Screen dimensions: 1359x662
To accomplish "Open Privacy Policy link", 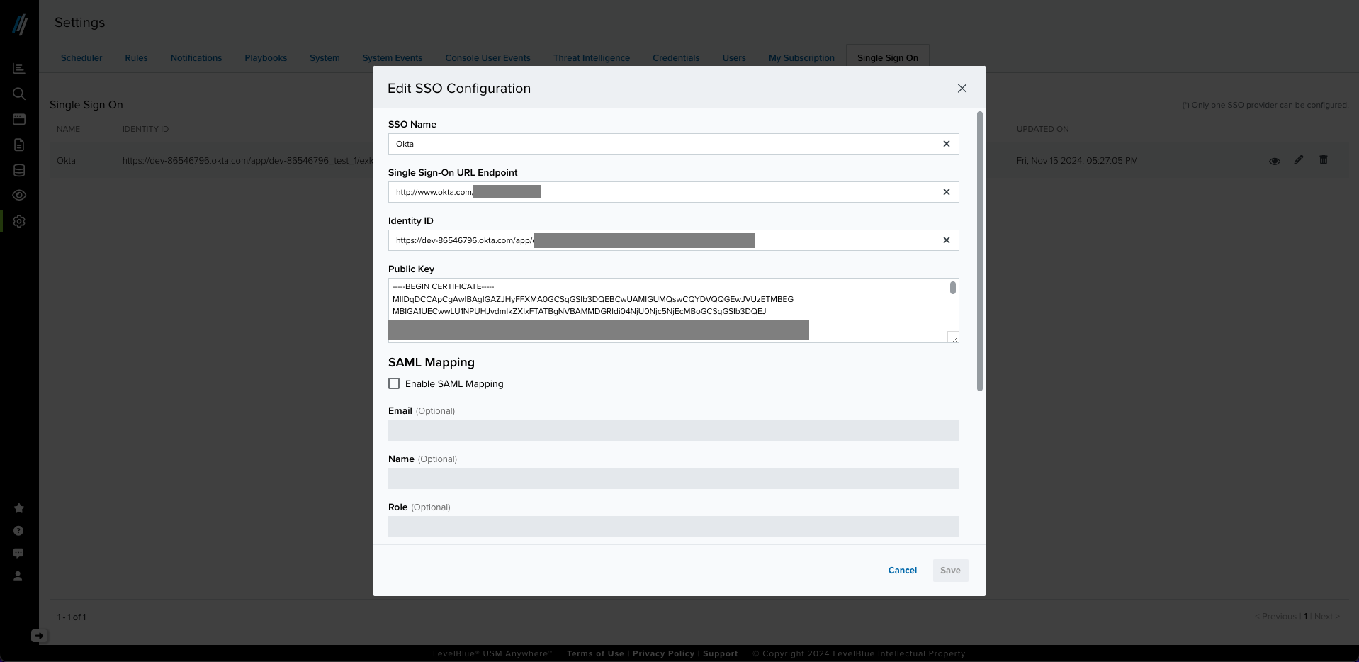I will point(663,653).
